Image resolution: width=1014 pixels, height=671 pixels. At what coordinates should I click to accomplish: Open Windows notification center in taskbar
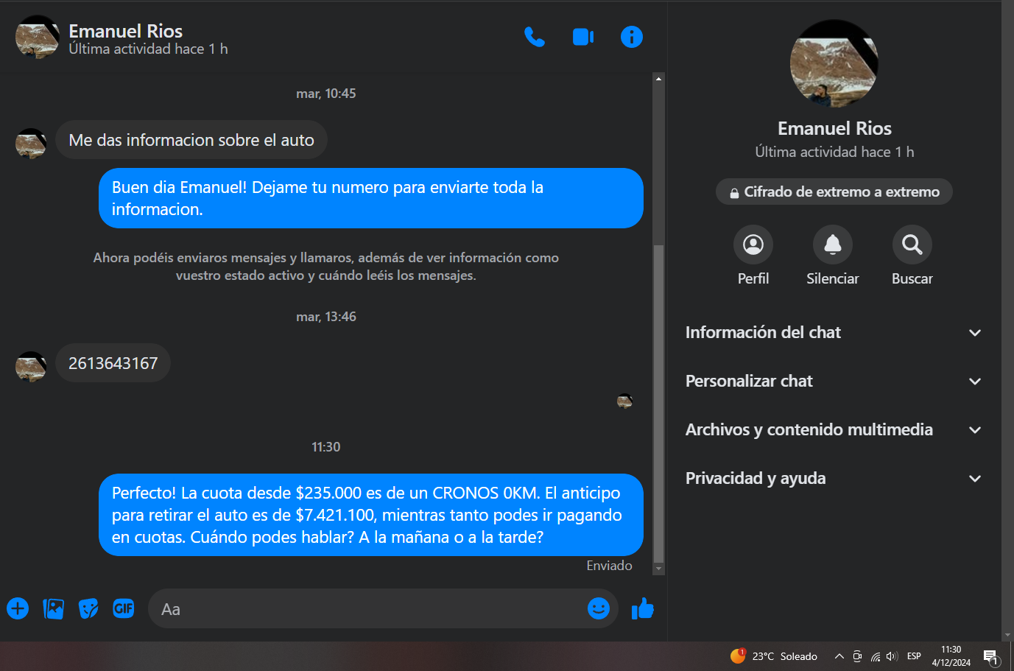(x=990, y=657)
